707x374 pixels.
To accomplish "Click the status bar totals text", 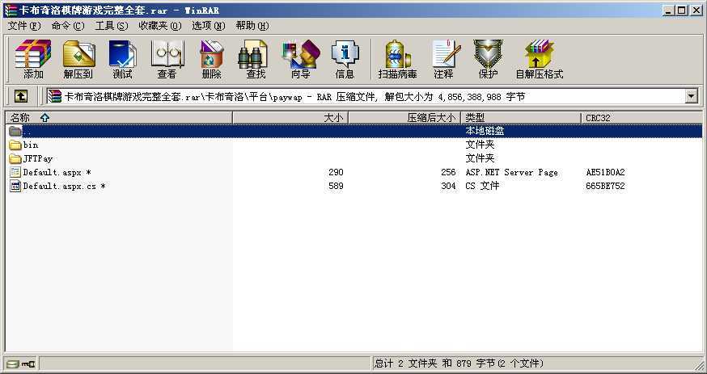I will (x=459, y=363).
